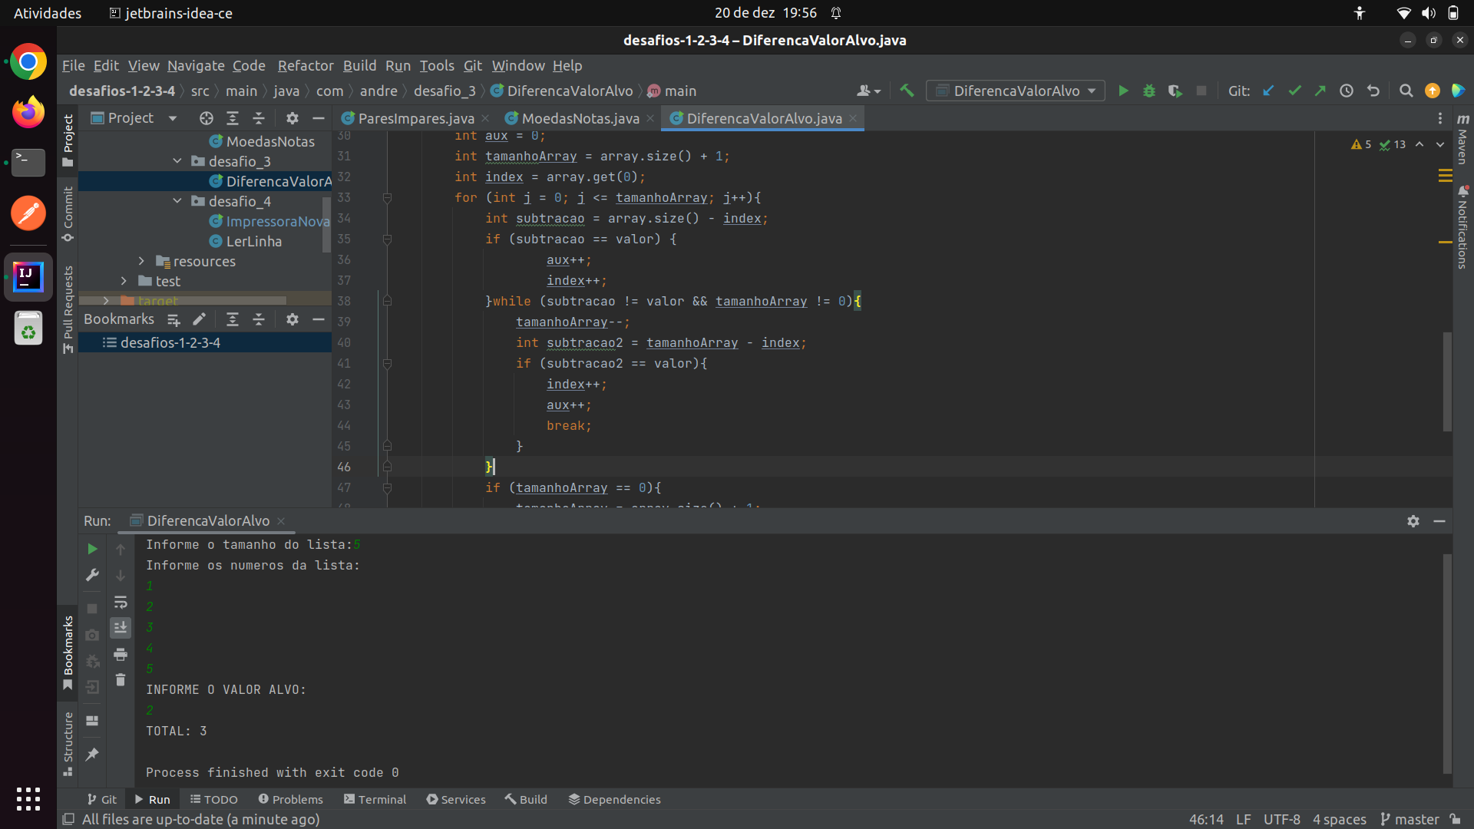Screen dimensions: 1474x829
Task: Toggle scroll to end in console output
Action: point(121,628)
